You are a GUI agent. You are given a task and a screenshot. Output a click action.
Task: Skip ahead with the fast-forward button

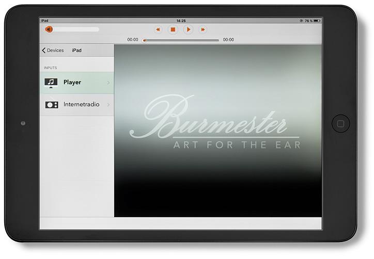(x=202, y=29)
